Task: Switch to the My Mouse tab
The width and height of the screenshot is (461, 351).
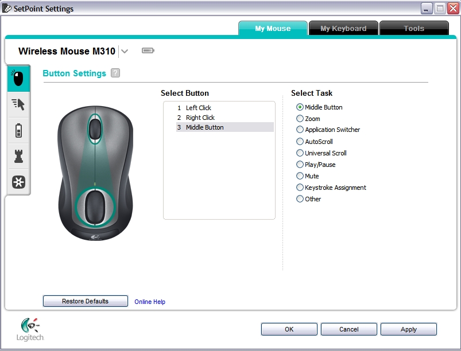Action: (x=273, y=29)
